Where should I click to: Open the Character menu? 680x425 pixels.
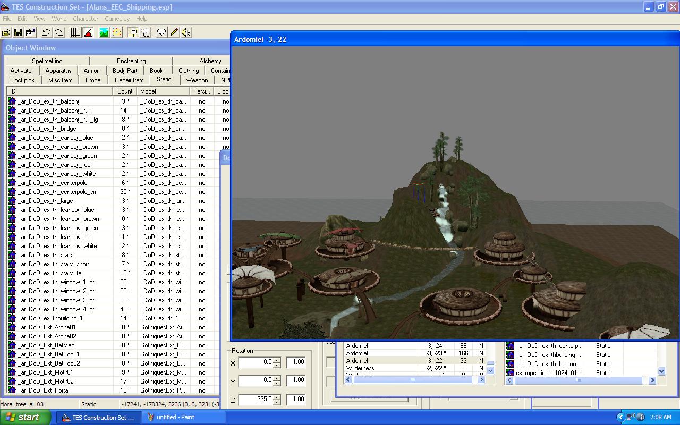pyautogui.click(x=86, y=19)
